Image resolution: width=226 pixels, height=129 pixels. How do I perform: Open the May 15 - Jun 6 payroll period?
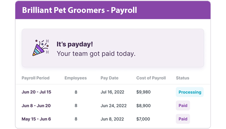click(x=36, y=119)
